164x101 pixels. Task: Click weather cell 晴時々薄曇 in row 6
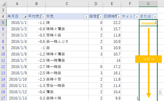point(67,29)
